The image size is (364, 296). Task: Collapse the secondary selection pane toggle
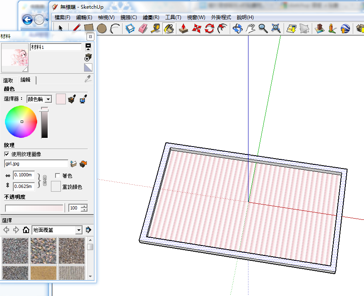coord(88,47)
